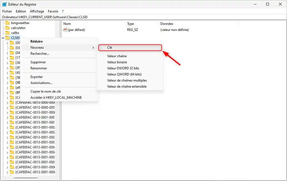Open the ? help menu
This screenshot has height=181, width=287.
(x=63, y=11)
